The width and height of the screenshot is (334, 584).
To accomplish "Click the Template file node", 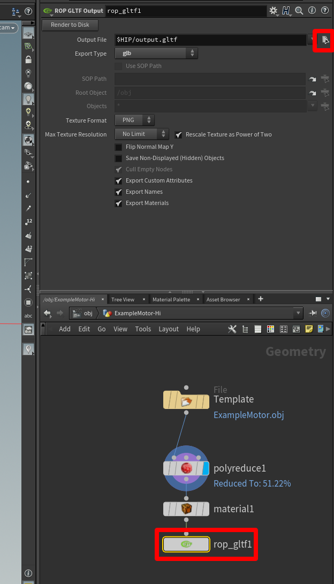I will (186, 400).
